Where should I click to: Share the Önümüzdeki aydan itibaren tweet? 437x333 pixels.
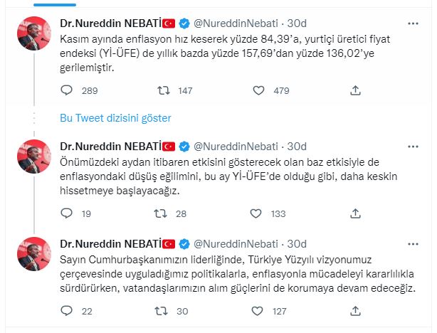[354, 213]
